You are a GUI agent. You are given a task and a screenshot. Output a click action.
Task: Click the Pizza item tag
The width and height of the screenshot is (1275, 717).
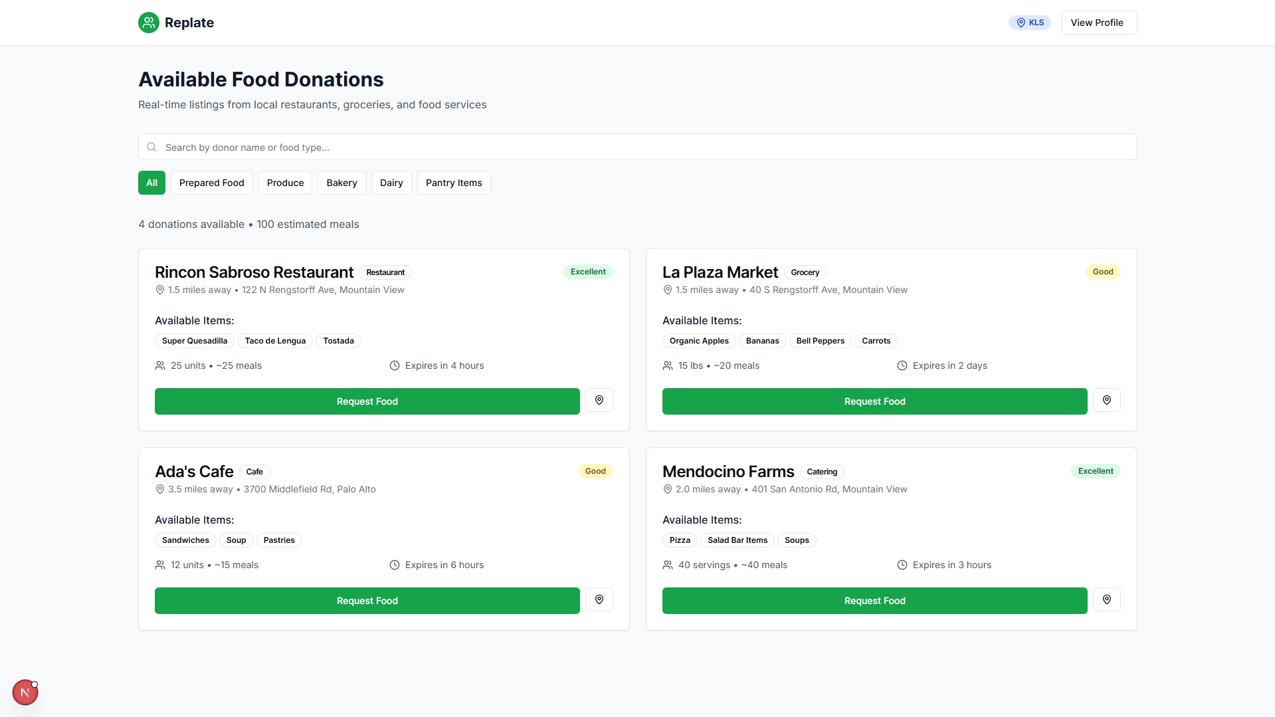click(x=680, y=540)
